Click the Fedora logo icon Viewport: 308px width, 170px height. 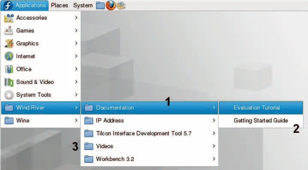(8, 5)
